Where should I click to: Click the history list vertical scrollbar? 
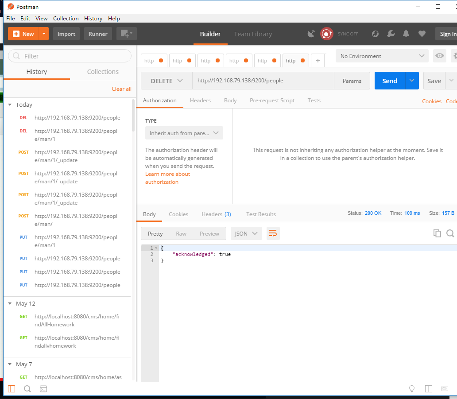coord(133,115)
